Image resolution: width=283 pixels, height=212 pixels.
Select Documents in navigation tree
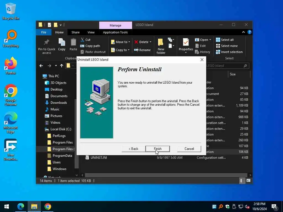click(56, 96)
